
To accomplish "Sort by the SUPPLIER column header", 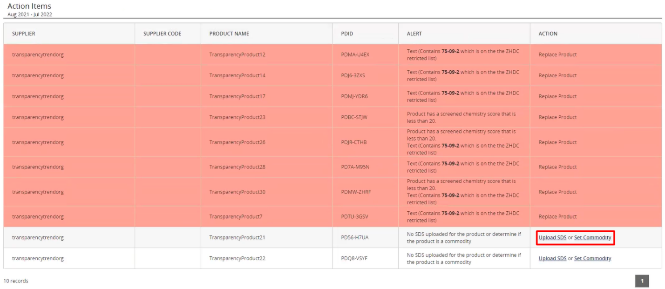I will click(24, 34).
